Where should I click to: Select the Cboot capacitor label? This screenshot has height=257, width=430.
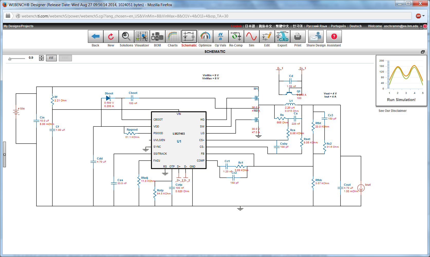(x=133, y=93)
